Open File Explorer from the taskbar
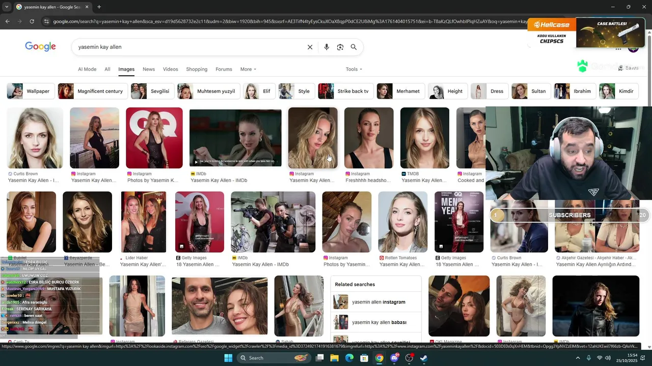The image size is (652, 366). point(335,358)
